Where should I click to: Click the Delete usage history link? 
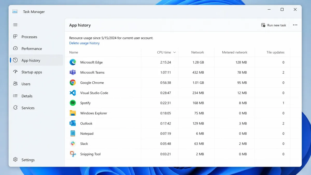pos(84,43)
